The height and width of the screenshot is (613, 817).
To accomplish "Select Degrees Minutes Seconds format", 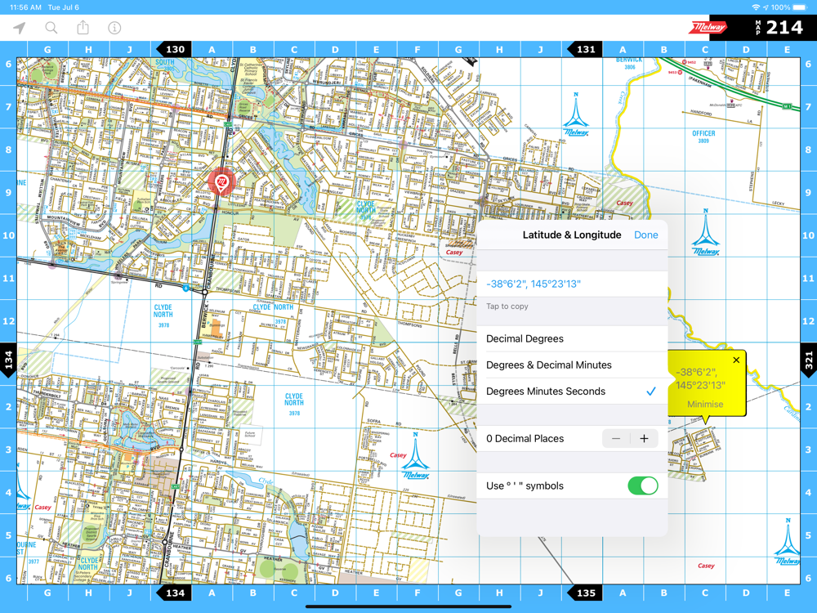I will (x=572, y=392).
